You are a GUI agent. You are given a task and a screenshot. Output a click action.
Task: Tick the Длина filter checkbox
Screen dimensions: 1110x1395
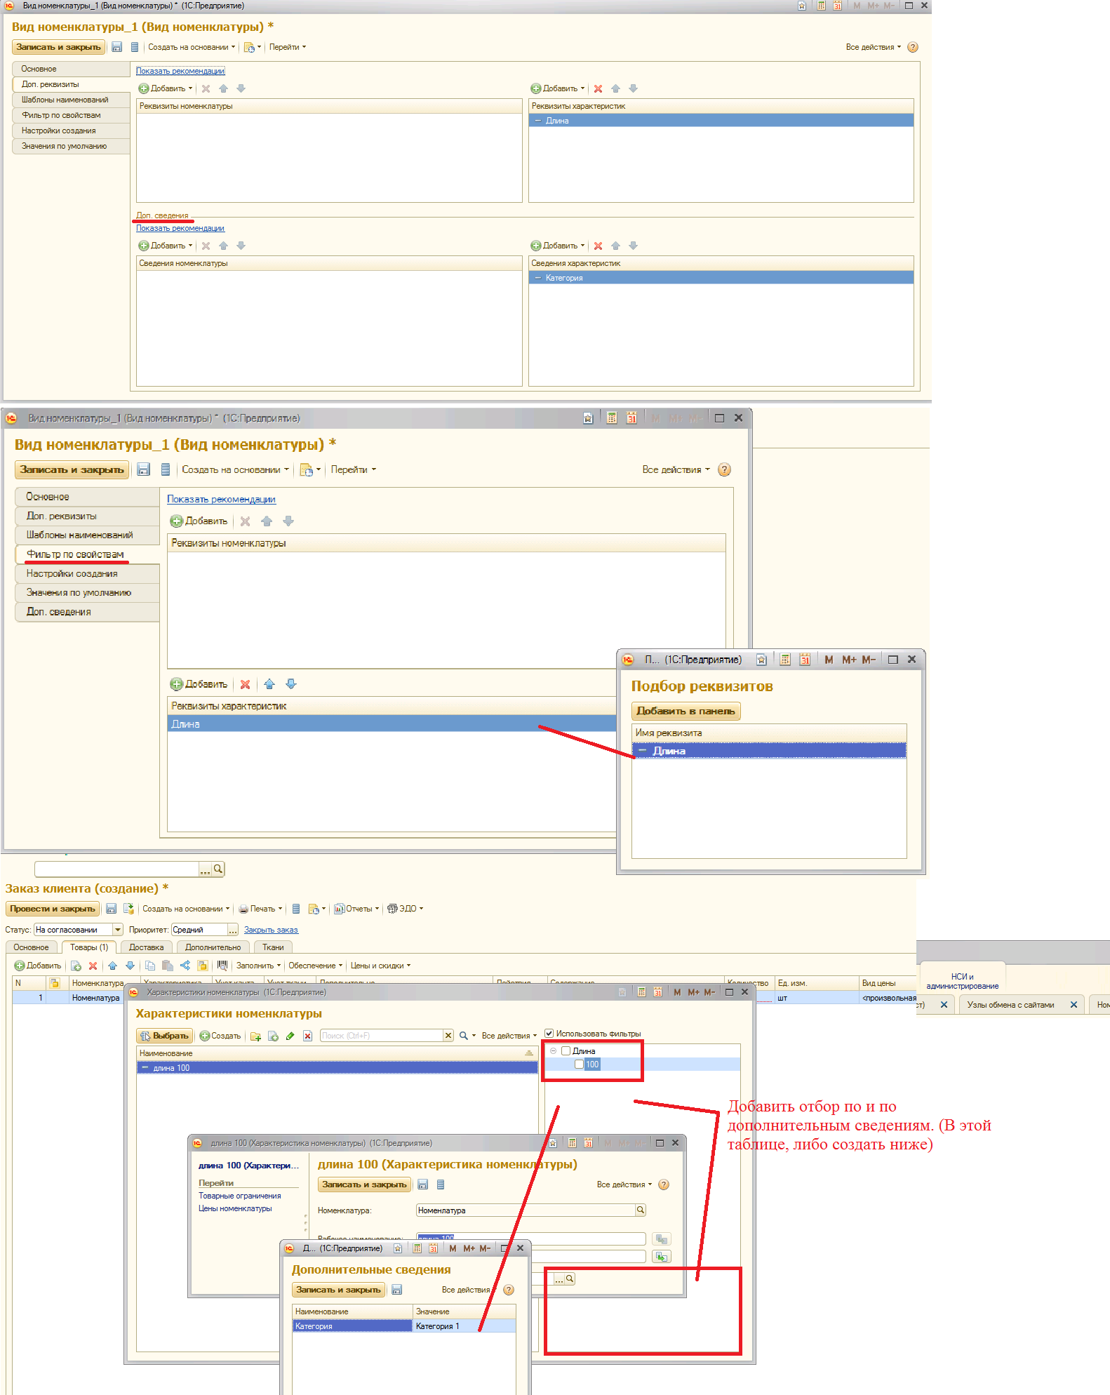[x=566, y=1051]
